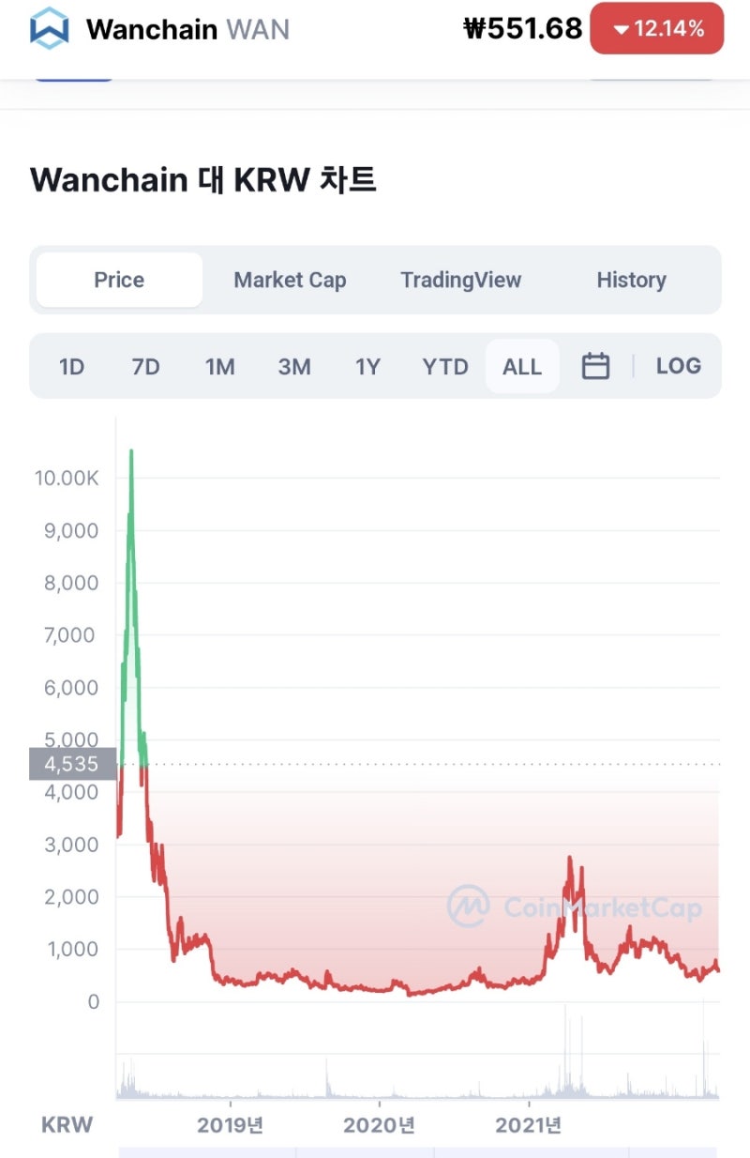Viewport: 750px width, 1158px height.
Task: Open the calendar date range picker
Action: point(595,366)
